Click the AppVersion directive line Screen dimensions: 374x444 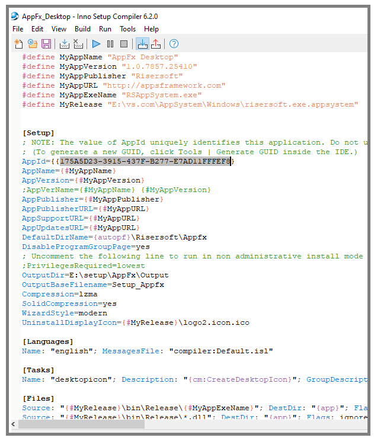click(x=83, y=180)
